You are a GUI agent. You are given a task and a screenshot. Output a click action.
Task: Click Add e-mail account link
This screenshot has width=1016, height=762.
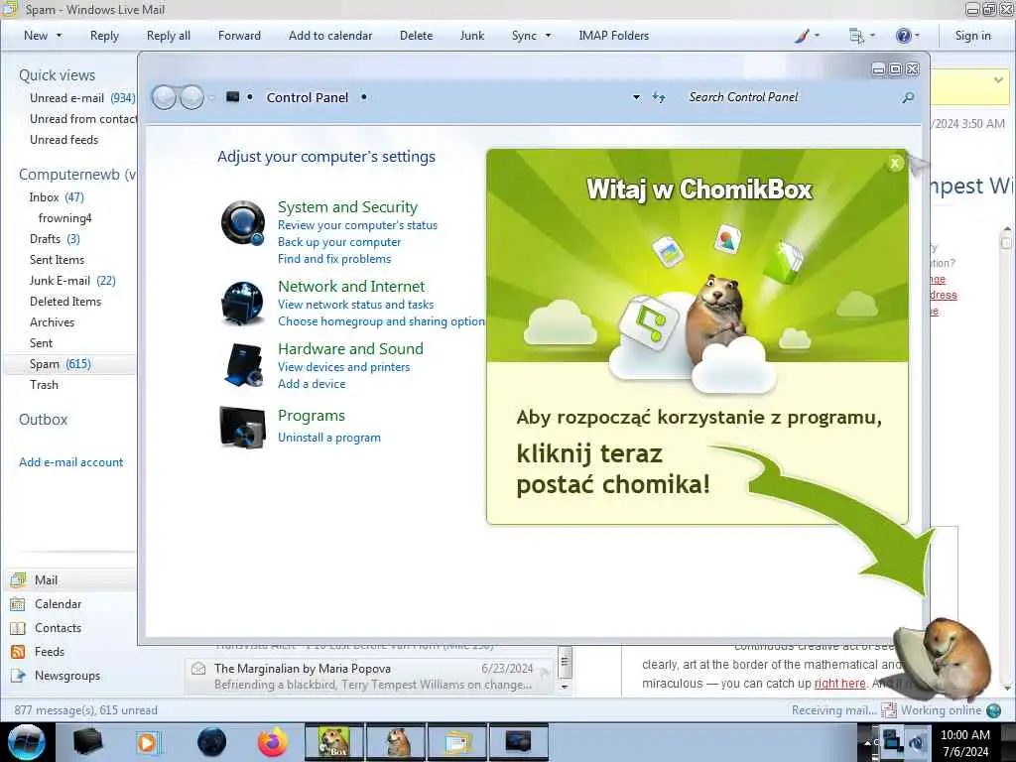[71, 462]
